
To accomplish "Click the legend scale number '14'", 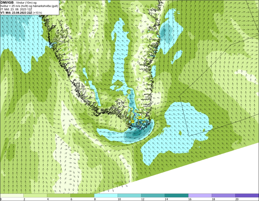I will coord(166,199).
